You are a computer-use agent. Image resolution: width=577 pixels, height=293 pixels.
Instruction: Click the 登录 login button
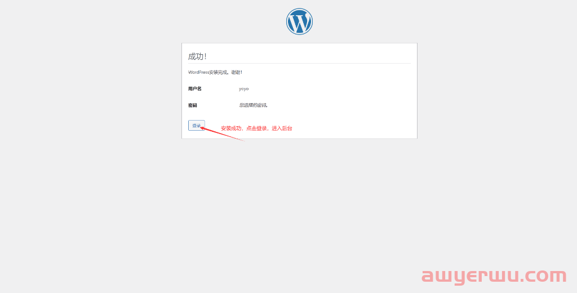(197, 126)
